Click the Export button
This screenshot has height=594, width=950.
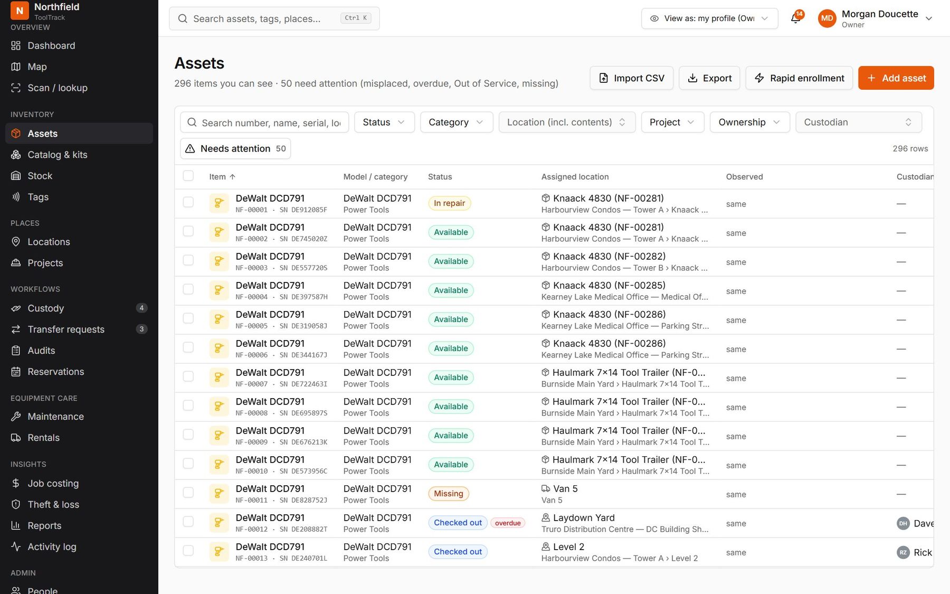(709, 78)
